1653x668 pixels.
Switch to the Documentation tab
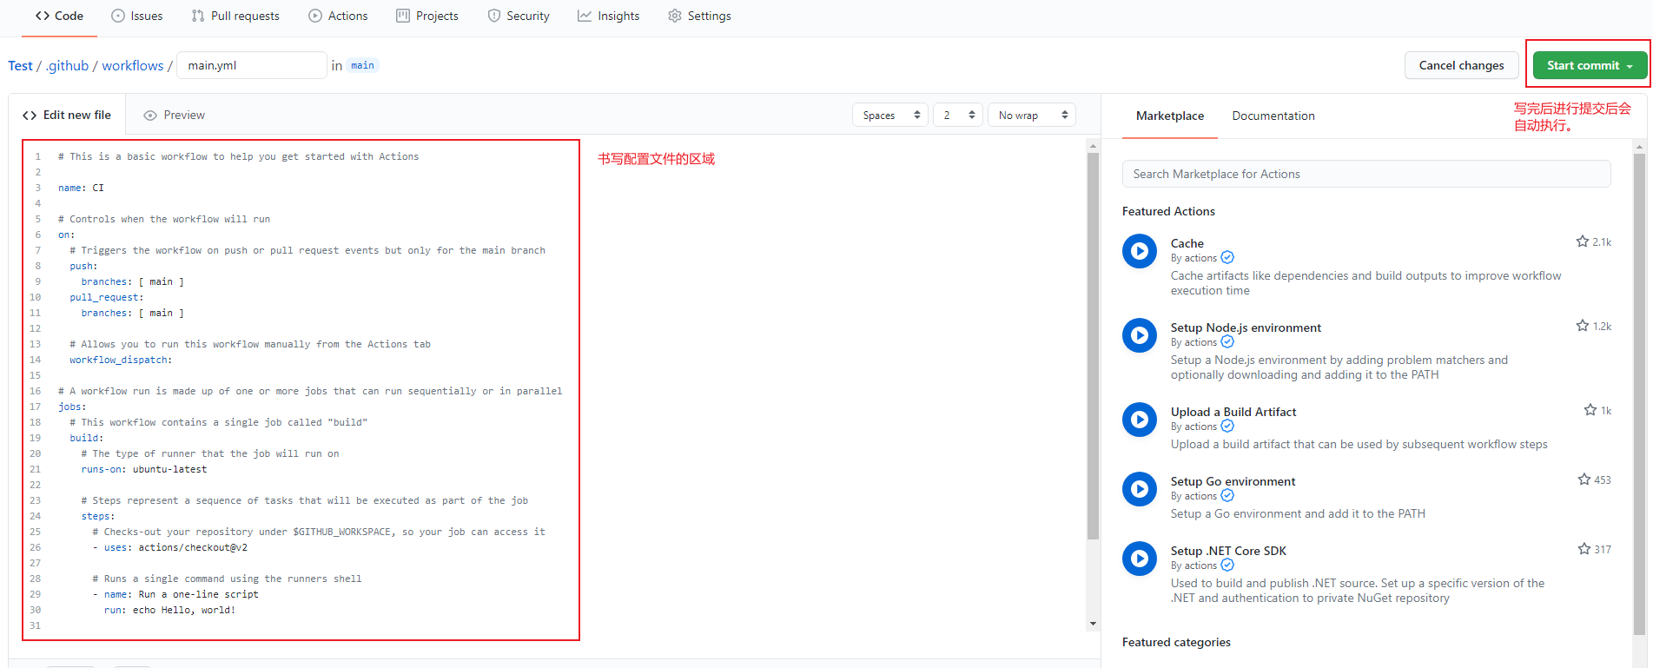pos(1273,116)
